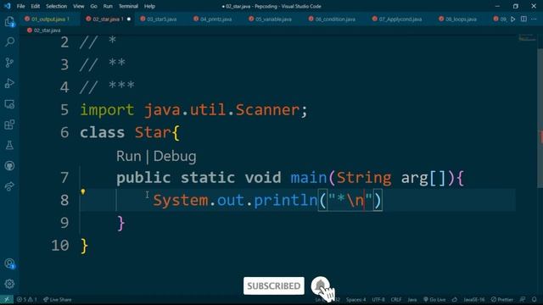Switch to the 03_star5.java tab
The image size is (543, 305).
coord(162,19)
